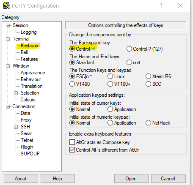Open the Terminal category
The image size is (193, 185).
[x=21, y=39]
